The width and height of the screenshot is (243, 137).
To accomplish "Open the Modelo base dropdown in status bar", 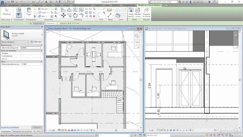I will [x=158, y=135].
